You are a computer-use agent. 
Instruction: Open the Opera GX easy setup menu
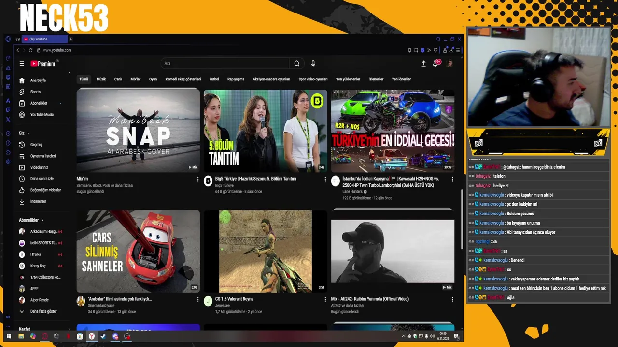tap(458, 50)
